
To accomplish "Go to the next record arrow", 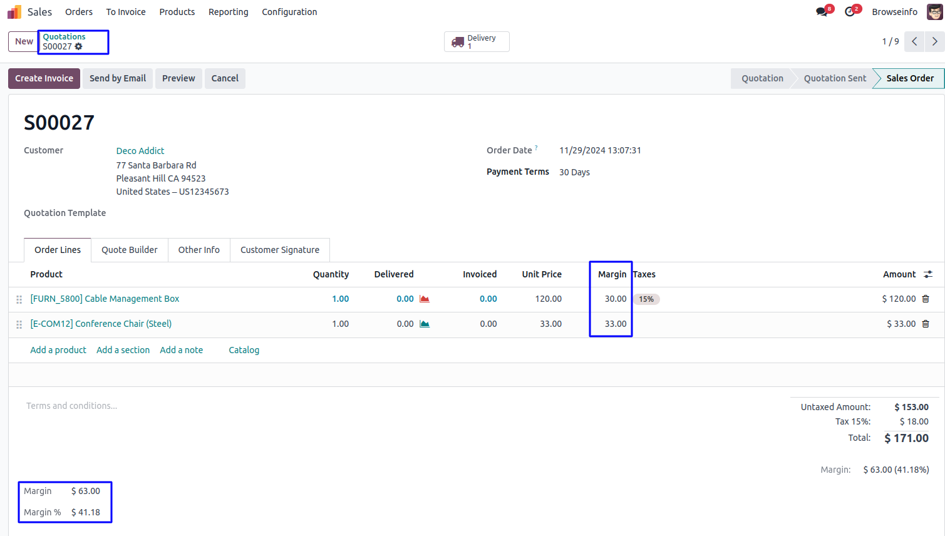I will coord(934,41).
